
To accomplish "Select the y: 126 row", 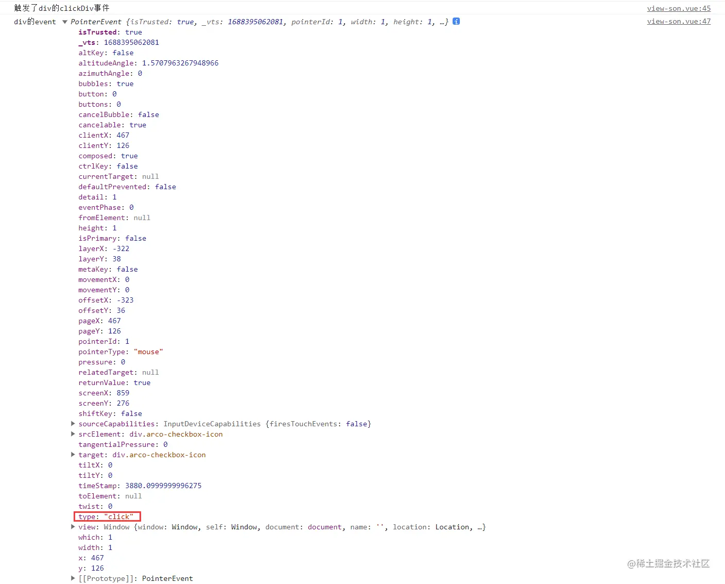I will (x=91, y=568).
